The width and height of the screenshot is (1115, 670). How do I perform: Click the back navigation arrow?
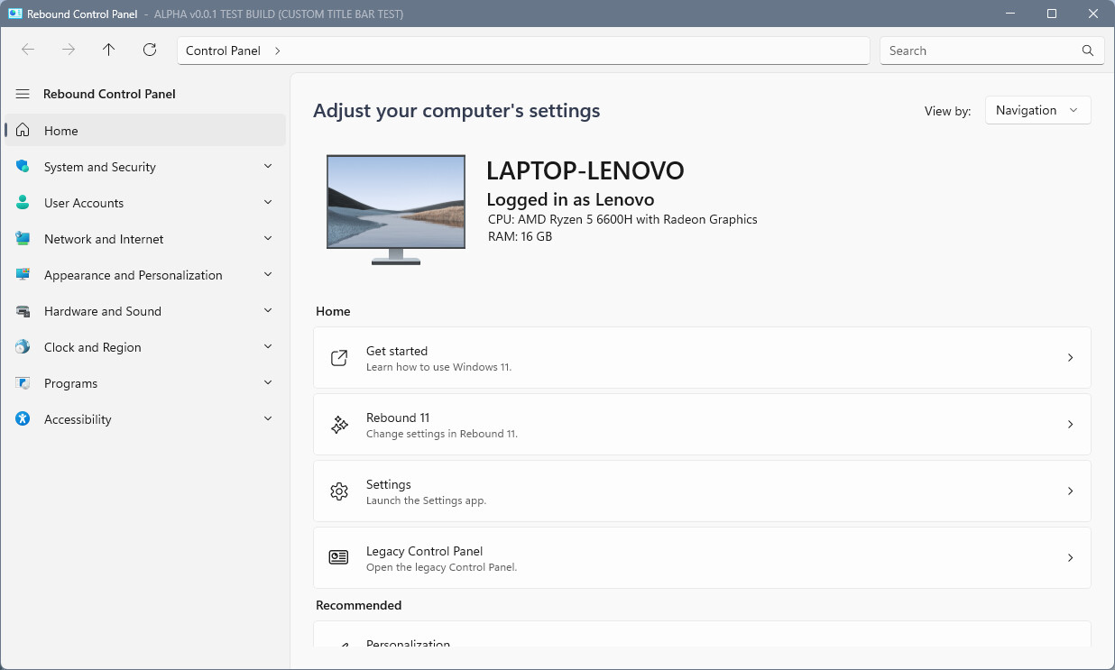pyautogui.click(x=28, y=50)
